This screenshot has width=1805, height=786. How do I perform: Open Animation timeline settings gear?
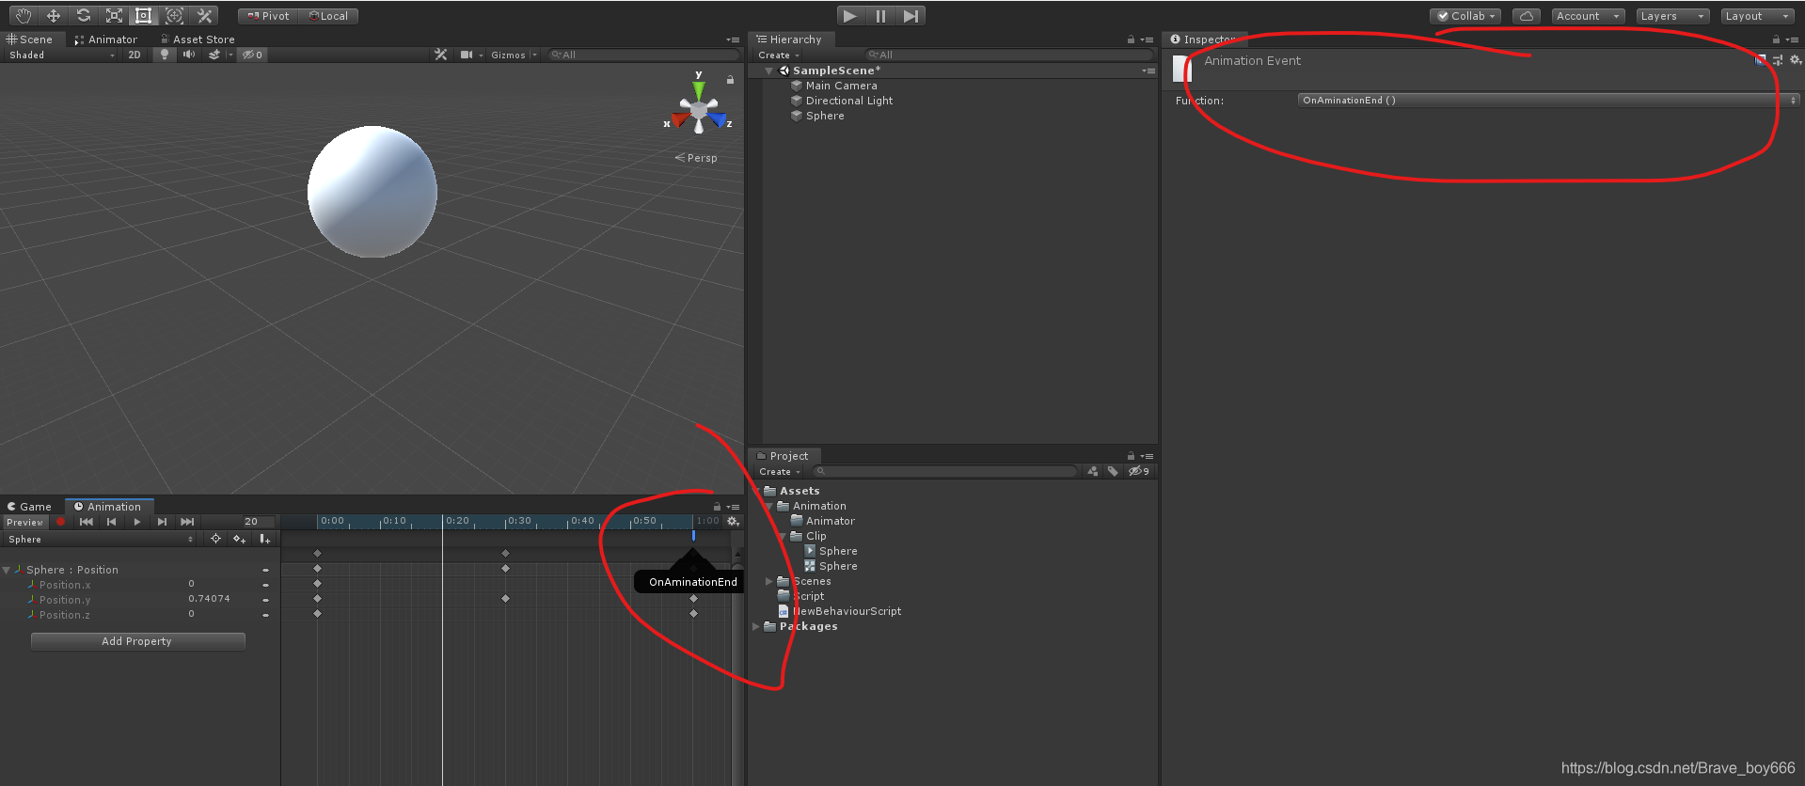pyautogui.click(x=733, y=522)
